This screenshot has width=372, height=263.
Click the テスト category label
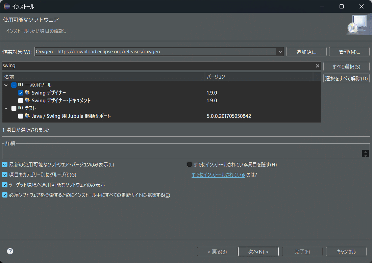coord(30,108)
